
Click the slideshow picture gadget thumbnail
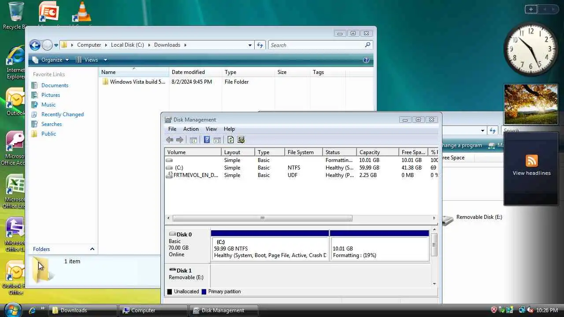[x=531, y=105]
